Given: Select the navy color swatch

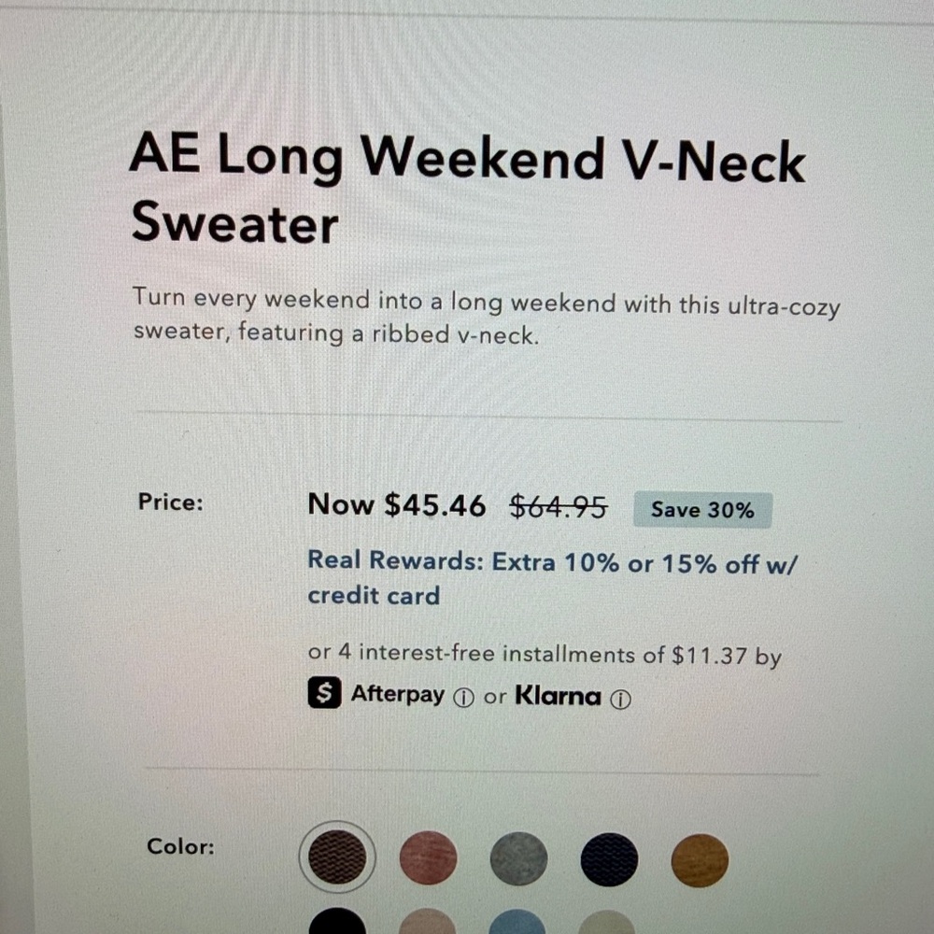Looking at the screenshot, I should click(609, 859).
